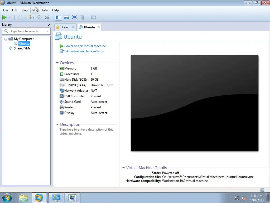This screenshot has width=270, height=203.
Task: Open the VM menu
Action: tap(35, 10)
